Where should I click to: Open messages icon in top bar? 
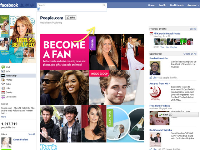(27, 5)
